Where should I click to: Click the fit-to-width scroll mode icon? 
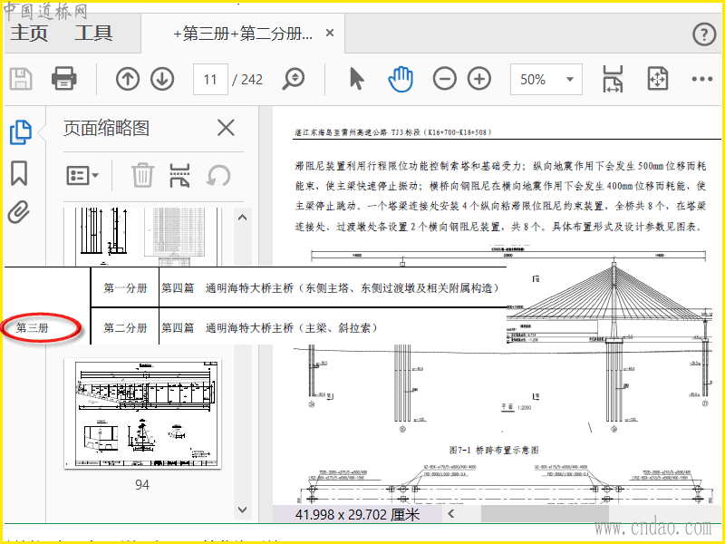point(613,79)
